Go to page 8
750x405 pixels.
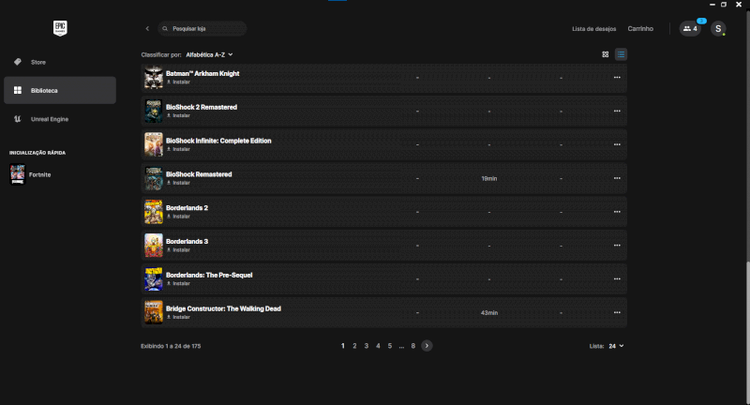tap(413, 346)
